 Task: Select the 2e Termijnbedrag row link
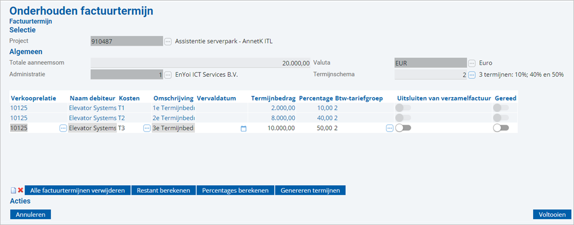pos(174,118)
